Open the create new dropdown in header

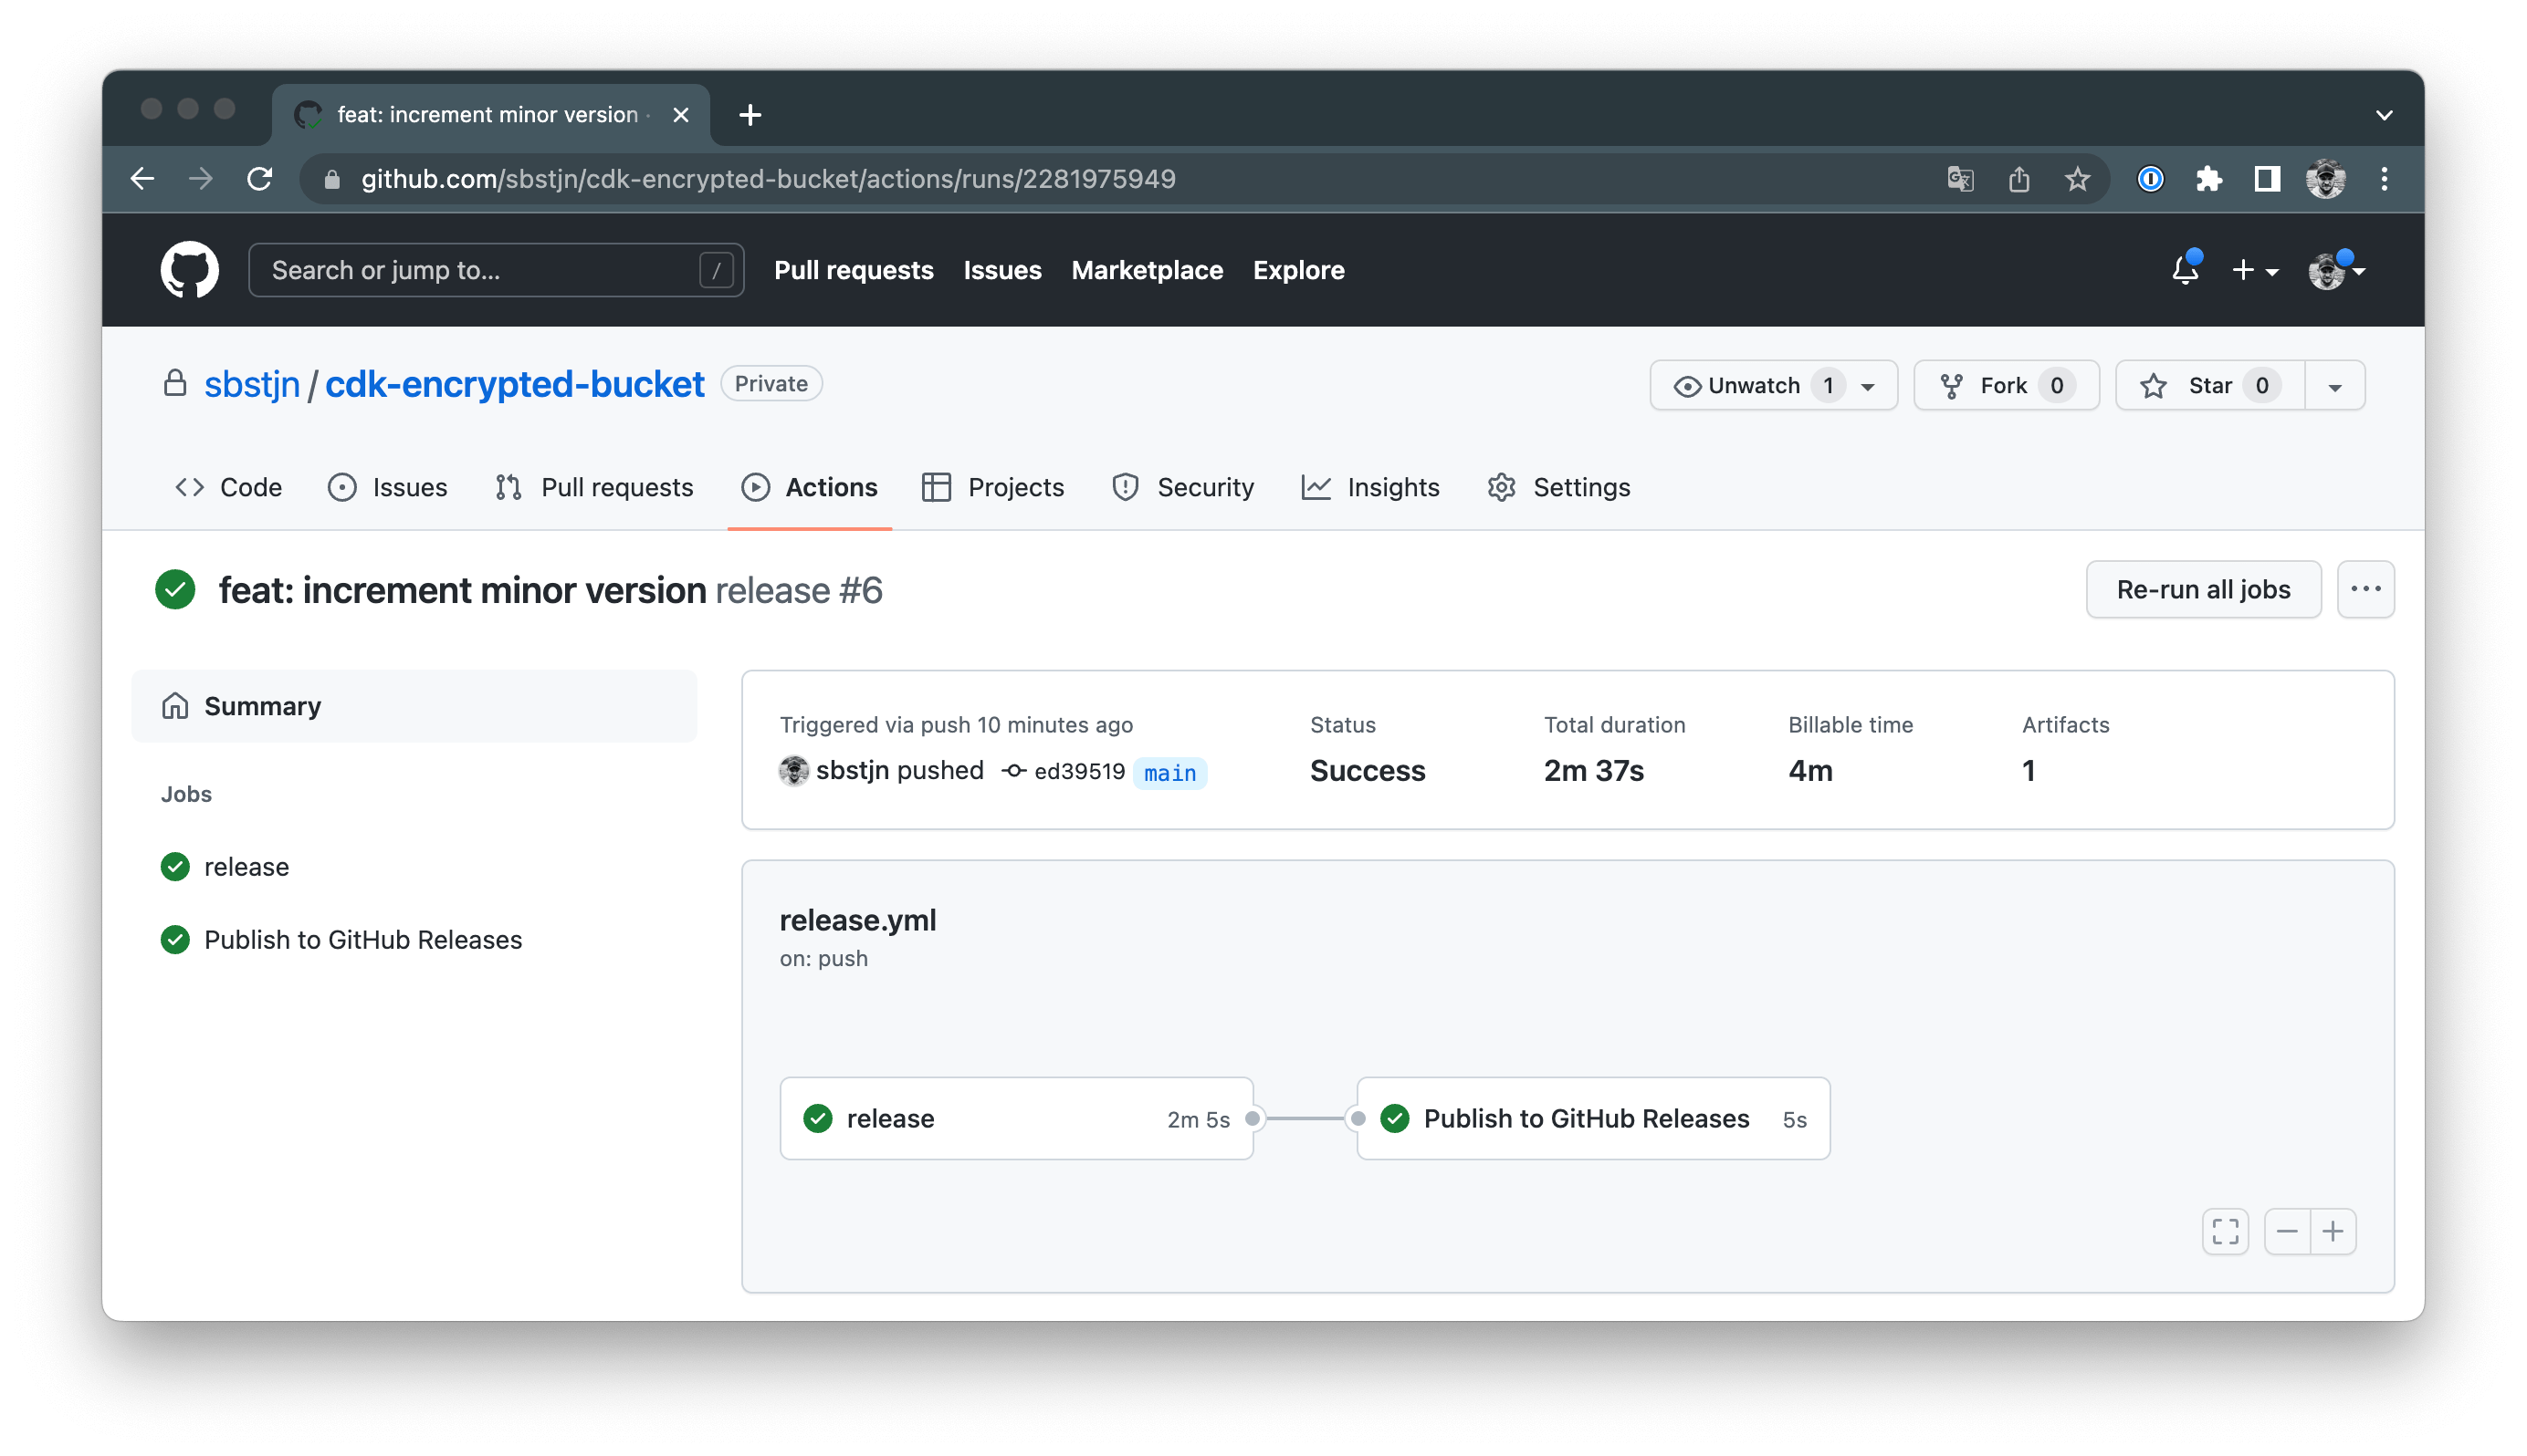[2255, 270]
